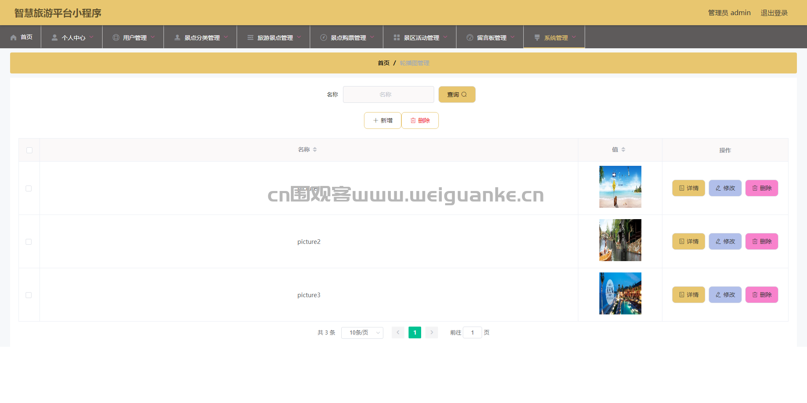Focus the 名称 search input field
Image resolution: width=807 pixels, height=403 pixels.
coord(388,94)
